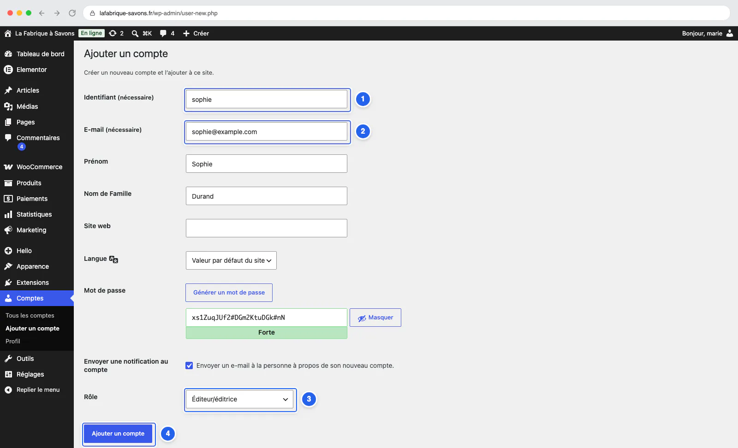
Task: Click the WooCommerce sidebar icon
Action: [8, 167]
